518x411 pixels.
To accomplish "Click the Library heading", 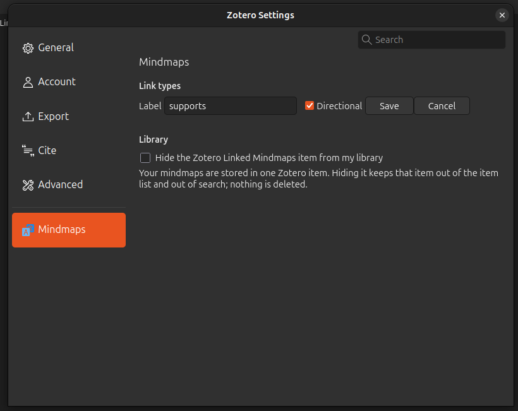I will coord(154,140).
